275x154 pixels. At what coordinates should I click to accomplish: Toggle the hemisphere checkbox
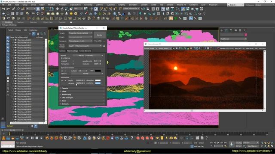(73, 64)
